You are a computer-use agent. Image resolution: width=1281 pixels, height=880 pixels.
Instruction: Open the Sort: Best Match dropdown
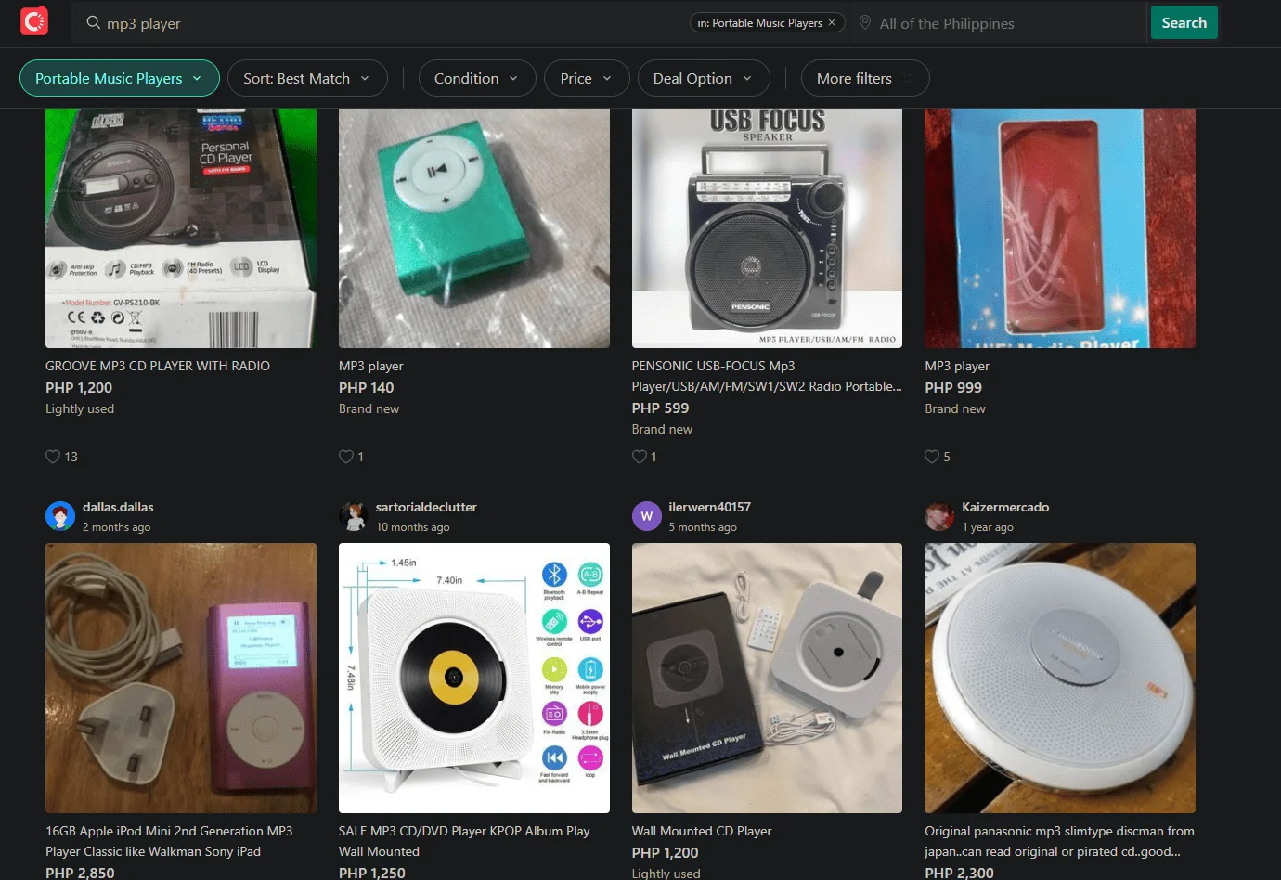pyautogui.click(x=307, y=78)
